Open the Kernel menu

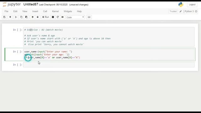pos(55,11)
